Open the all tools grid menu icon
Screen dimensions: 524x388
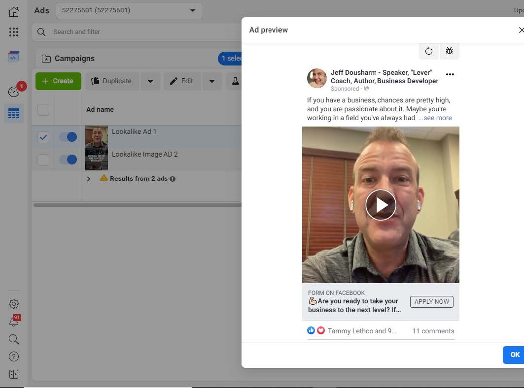(14, 32)
